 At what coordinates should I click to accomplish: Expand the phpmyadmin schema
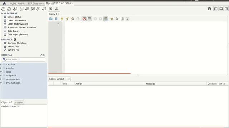[x=1, y=79]
